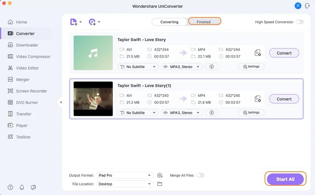Open the Output Format iPad Pro dropdown
The image size is (315, 195).
[125, 175]
